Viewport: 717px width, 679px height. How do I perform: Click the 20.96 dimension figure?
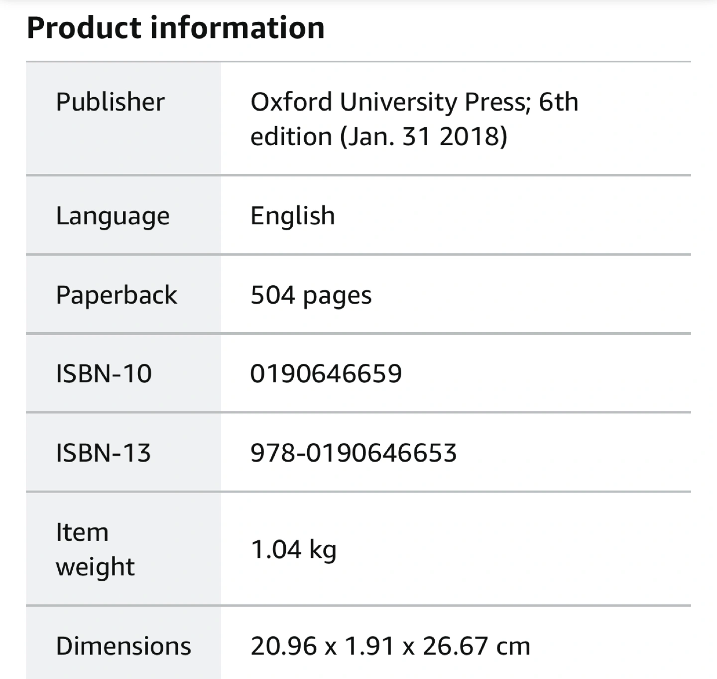(284, 646)
